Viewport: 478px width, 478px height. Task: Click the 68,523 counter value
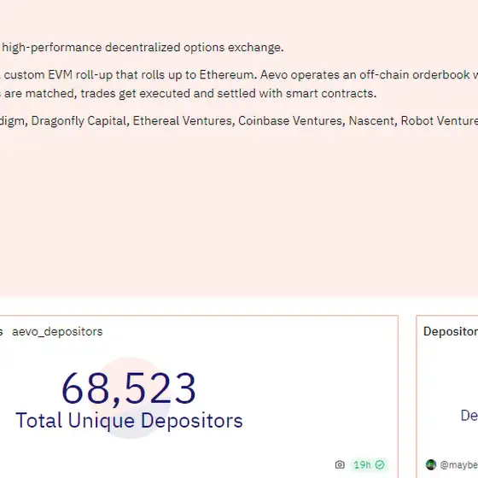[129, 388]
